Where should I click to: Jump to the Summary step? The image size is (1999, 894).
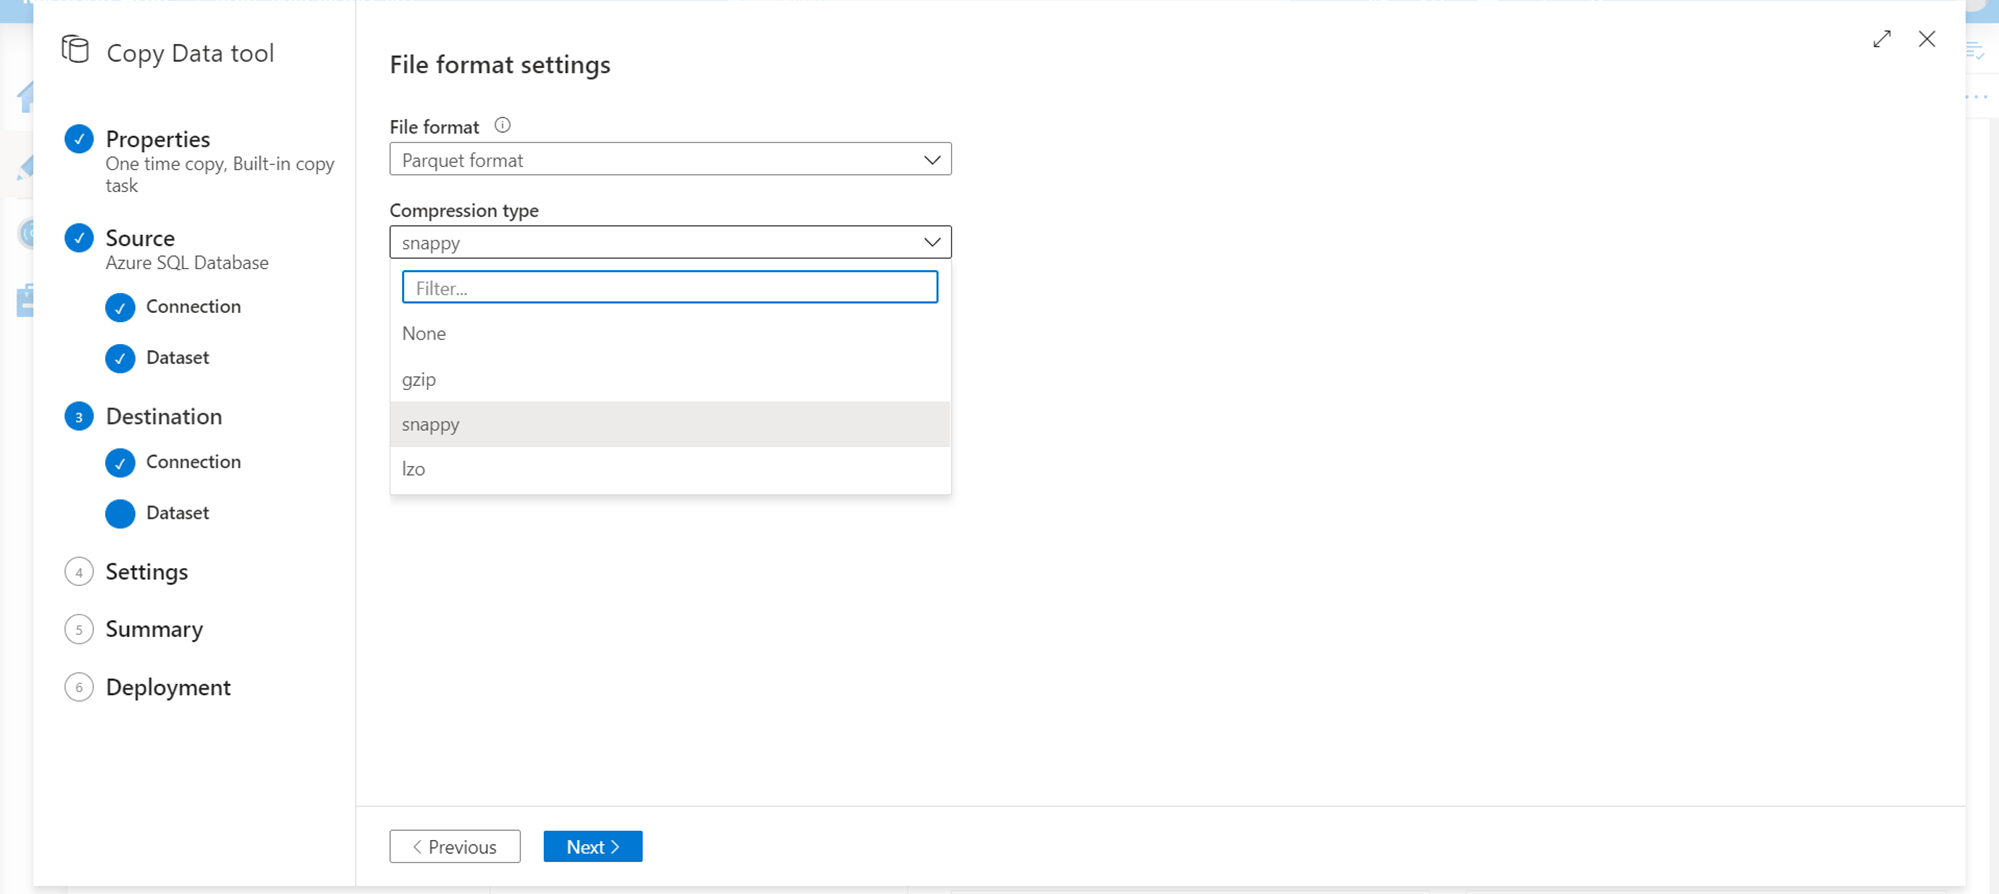(x=154, y=629)
